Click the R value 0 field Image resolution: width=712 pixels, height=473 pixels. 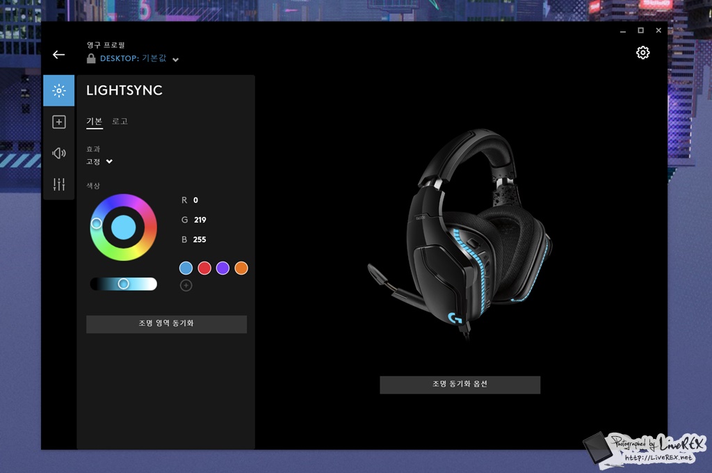coord(195,200)
